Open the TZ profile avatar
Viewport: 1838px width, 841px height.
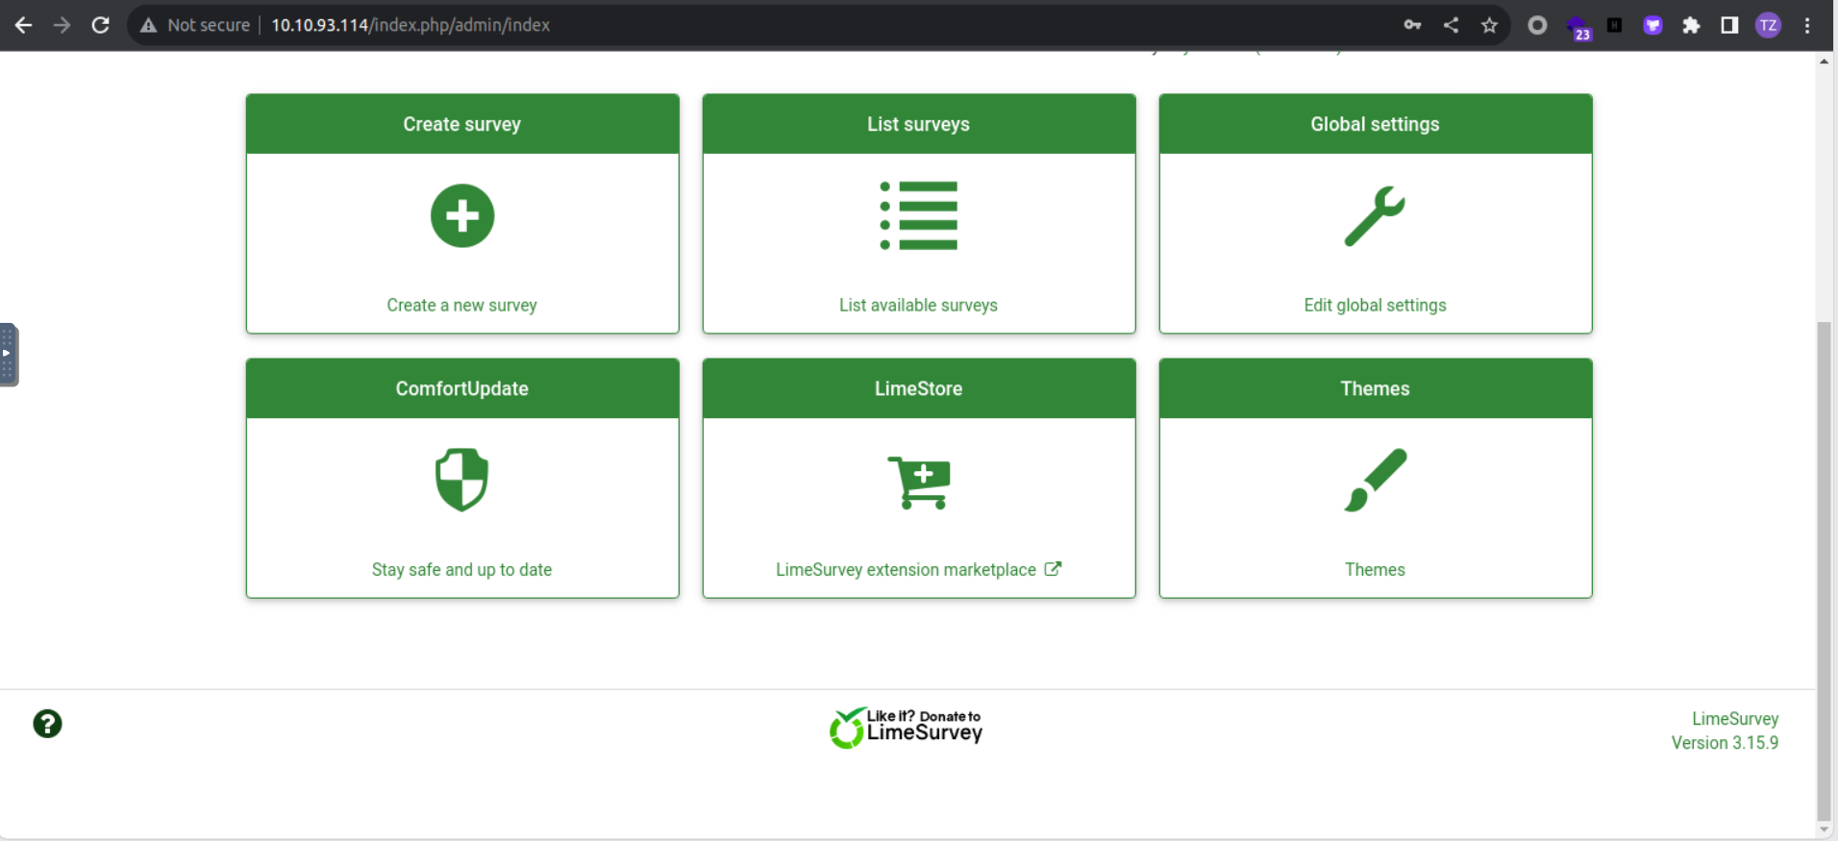click(x=1768, y=25)
